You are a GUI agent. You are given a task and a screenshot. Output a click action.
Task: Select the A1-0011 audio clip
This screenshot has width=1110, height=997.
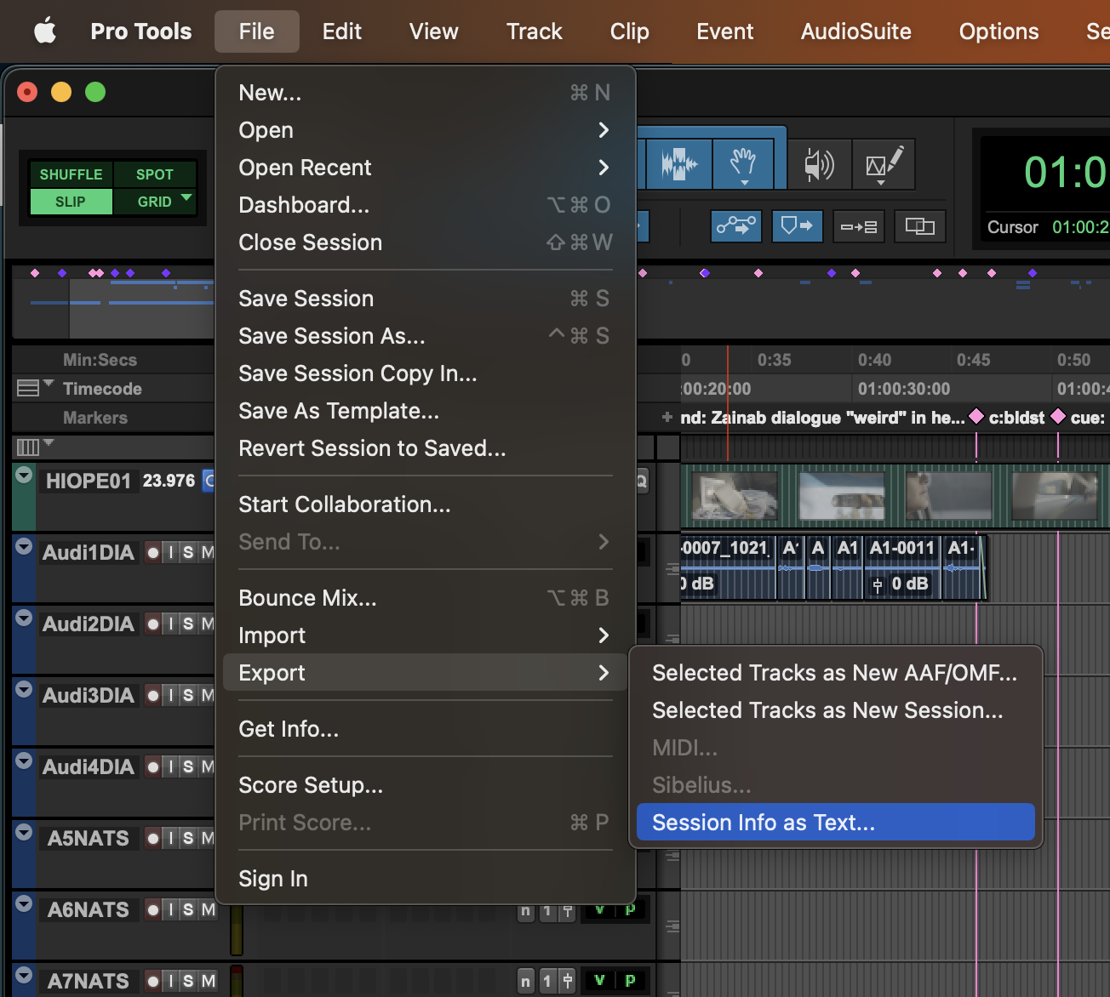pyautogui.click(x=902, y=567)
